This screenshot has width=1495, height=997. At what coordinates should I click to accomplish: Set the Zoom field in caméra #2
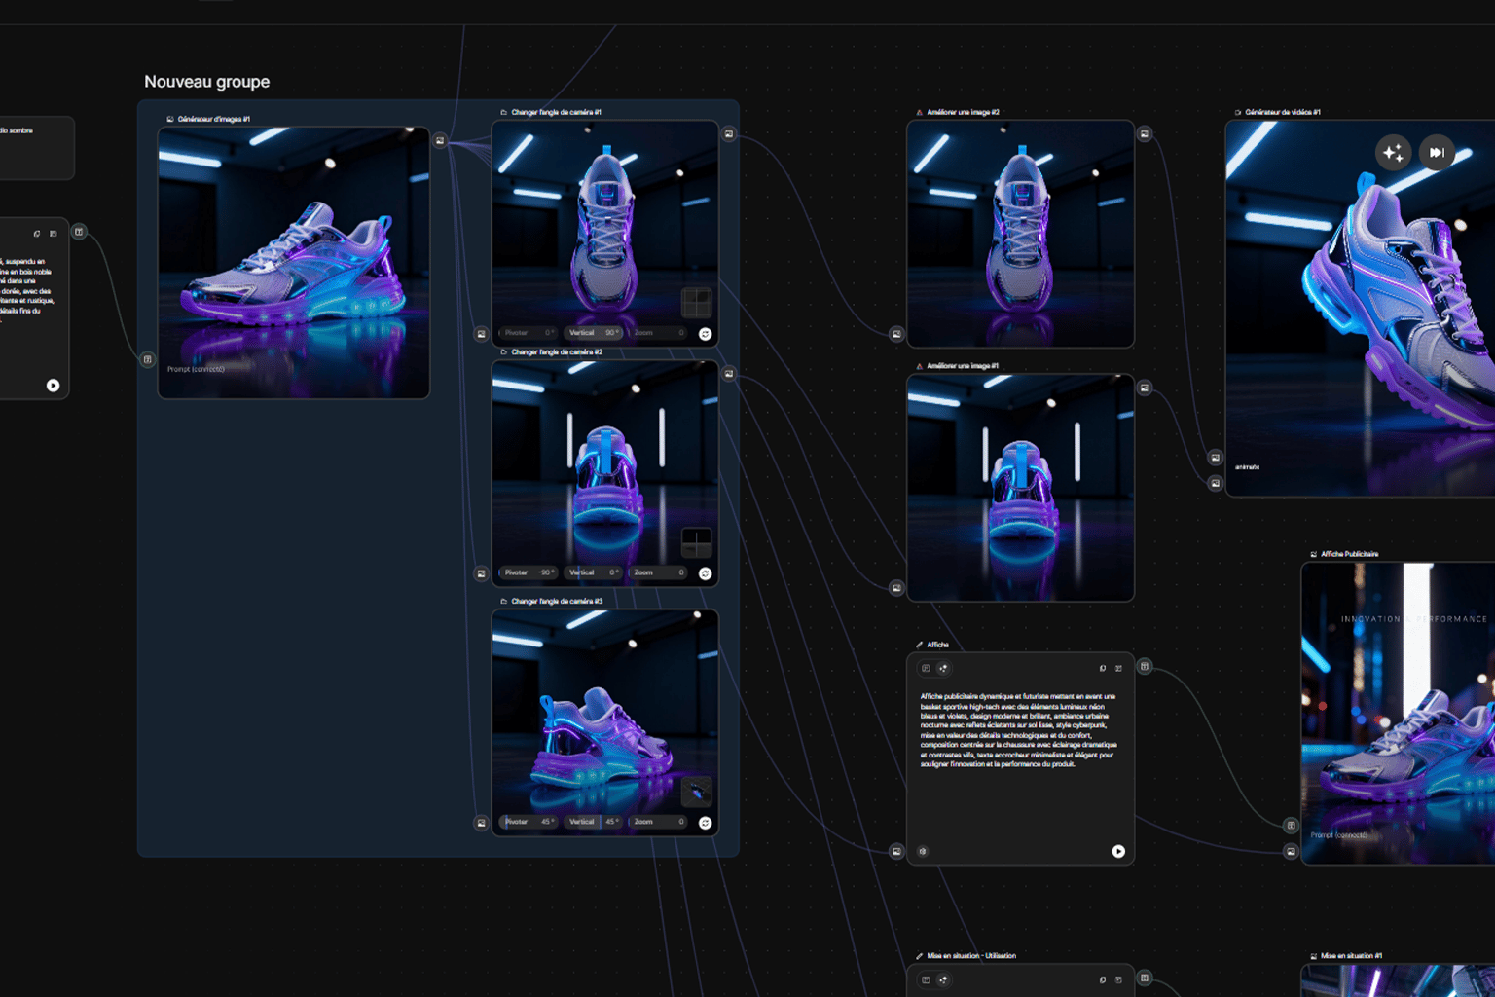coord(659,572)
